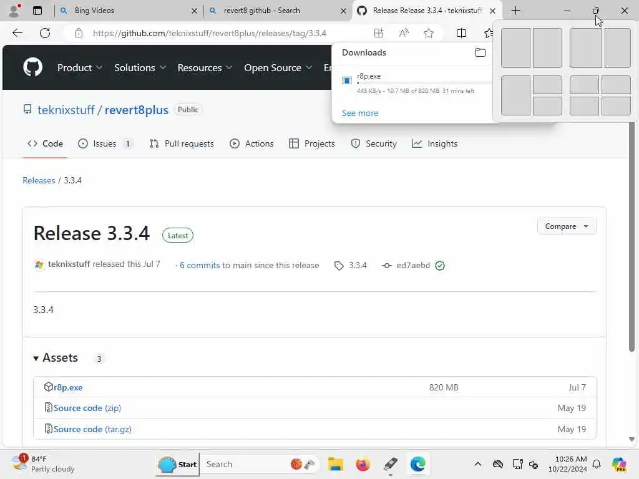View site information lock icon
The width and height of the screenshot is (639, 479).
[79, 33]
